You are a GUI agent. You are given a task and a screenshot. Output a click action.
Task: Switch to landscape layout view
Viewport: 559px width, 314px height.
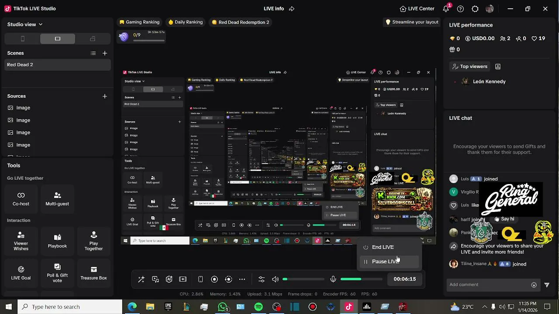[58, 39]
